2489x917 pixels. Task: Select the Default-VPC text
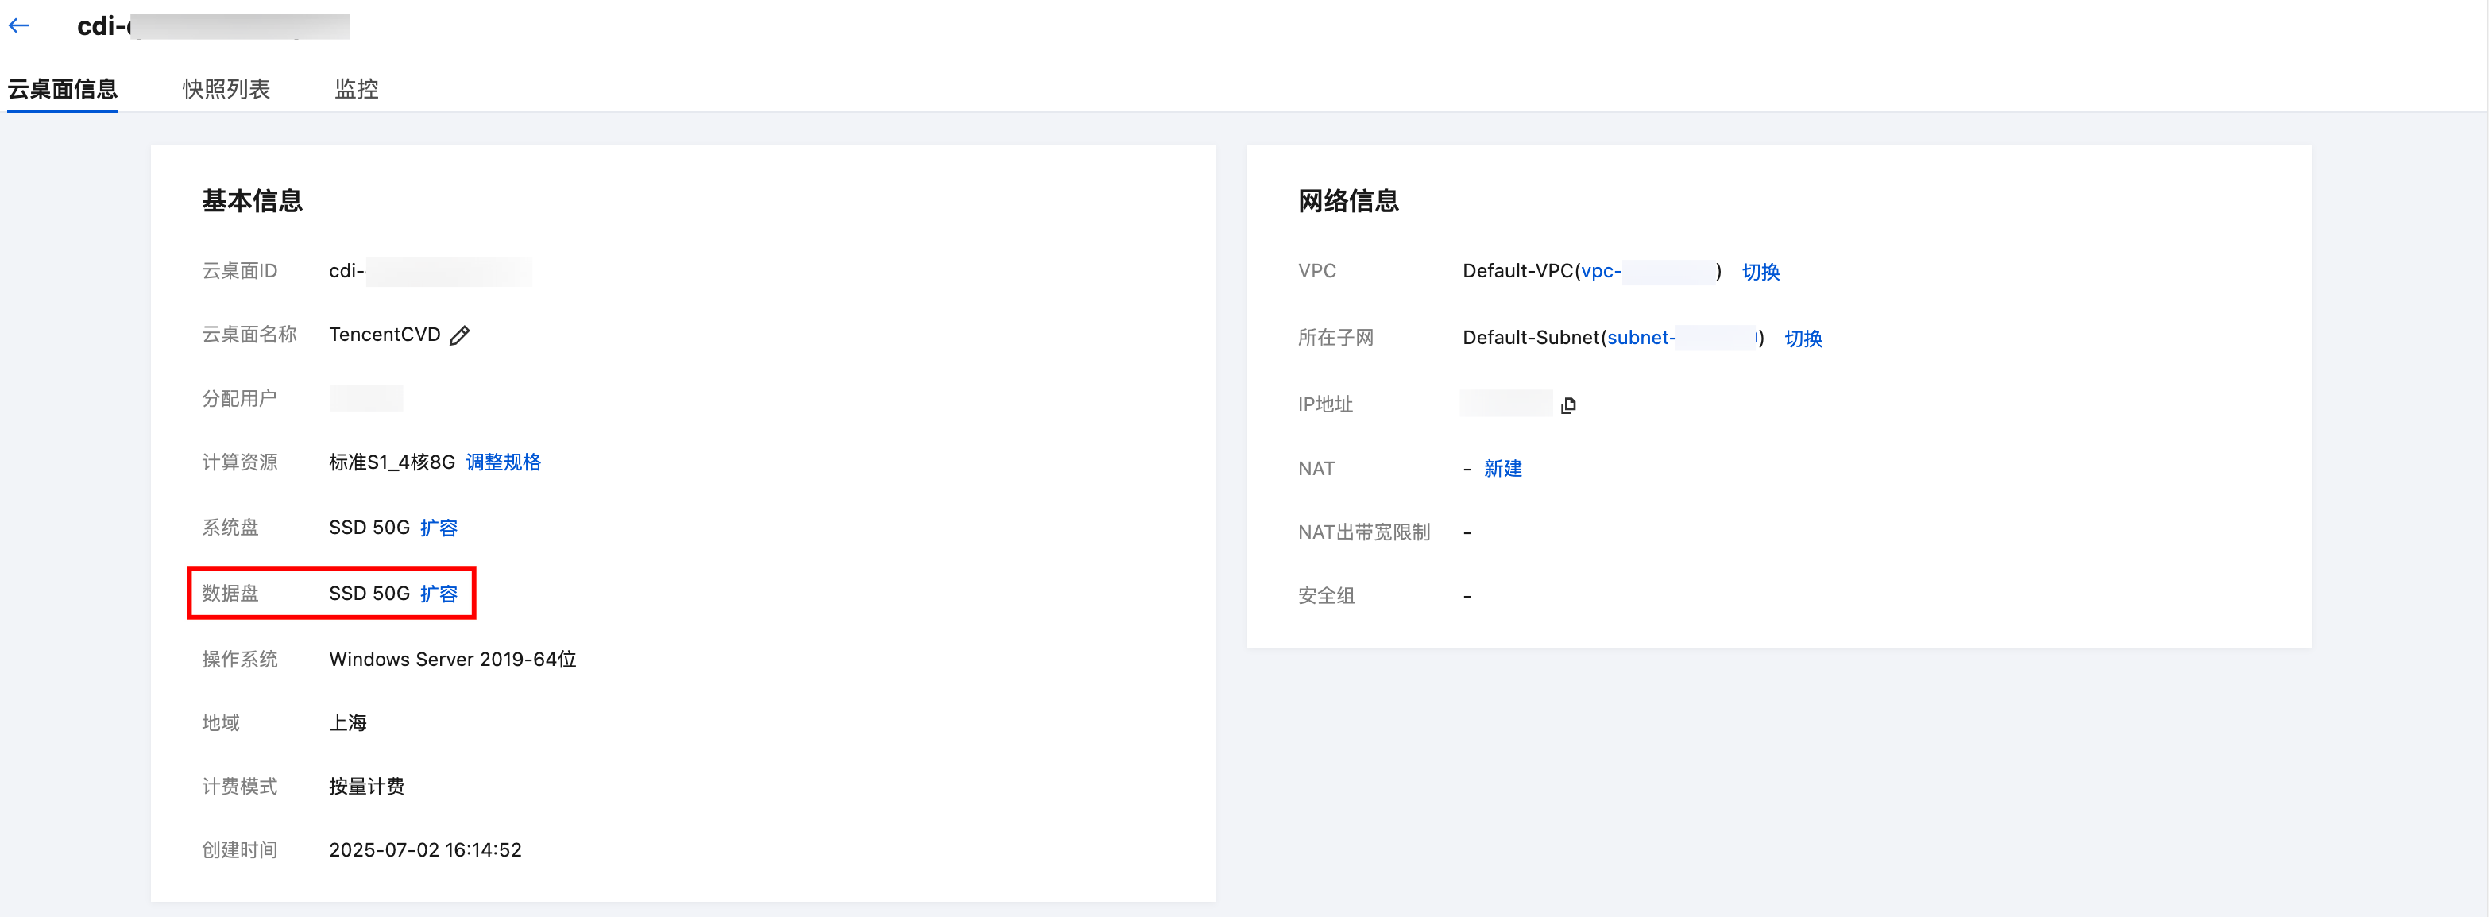1518,272
